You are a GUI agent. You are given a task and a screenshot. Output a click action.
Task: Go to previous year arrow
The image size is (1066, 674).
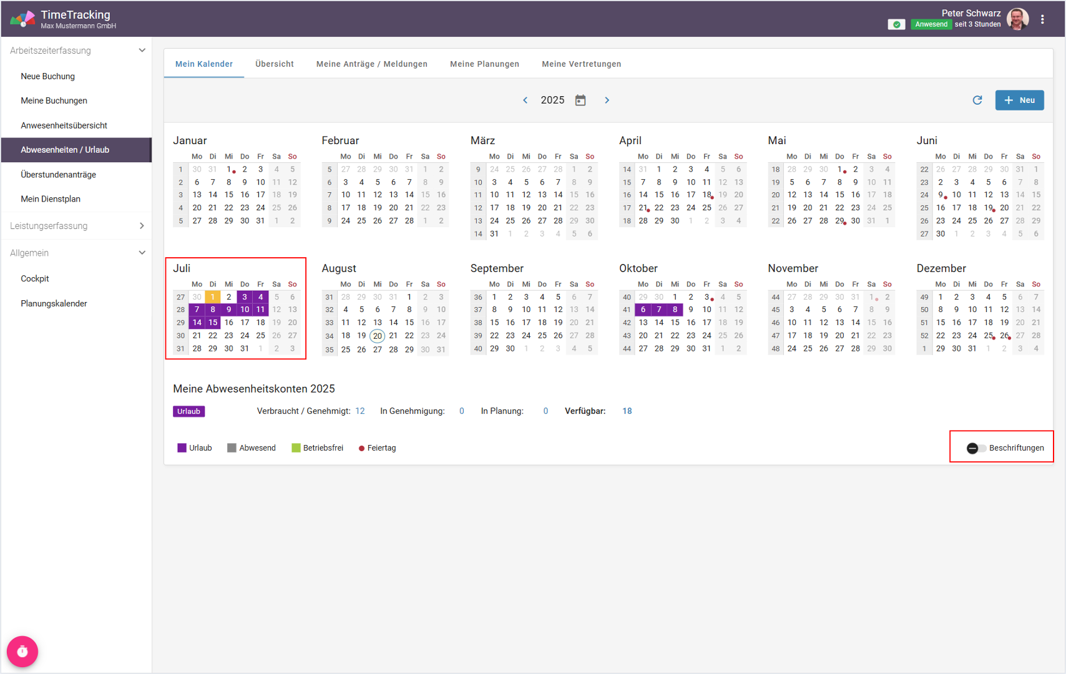point(525,100)
